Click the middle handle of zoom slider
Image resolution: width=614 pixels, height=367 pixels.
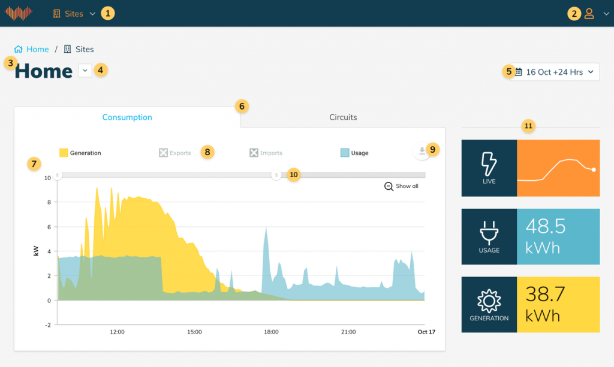coord(276,175)
